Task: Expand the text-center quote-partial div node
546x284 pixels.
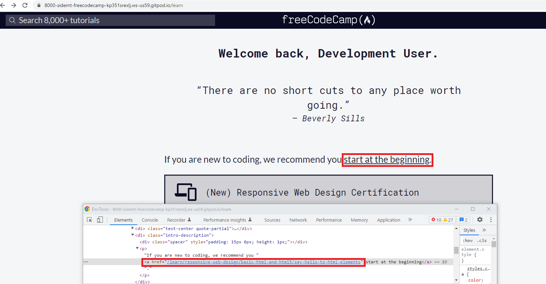Action: [133, 228]
